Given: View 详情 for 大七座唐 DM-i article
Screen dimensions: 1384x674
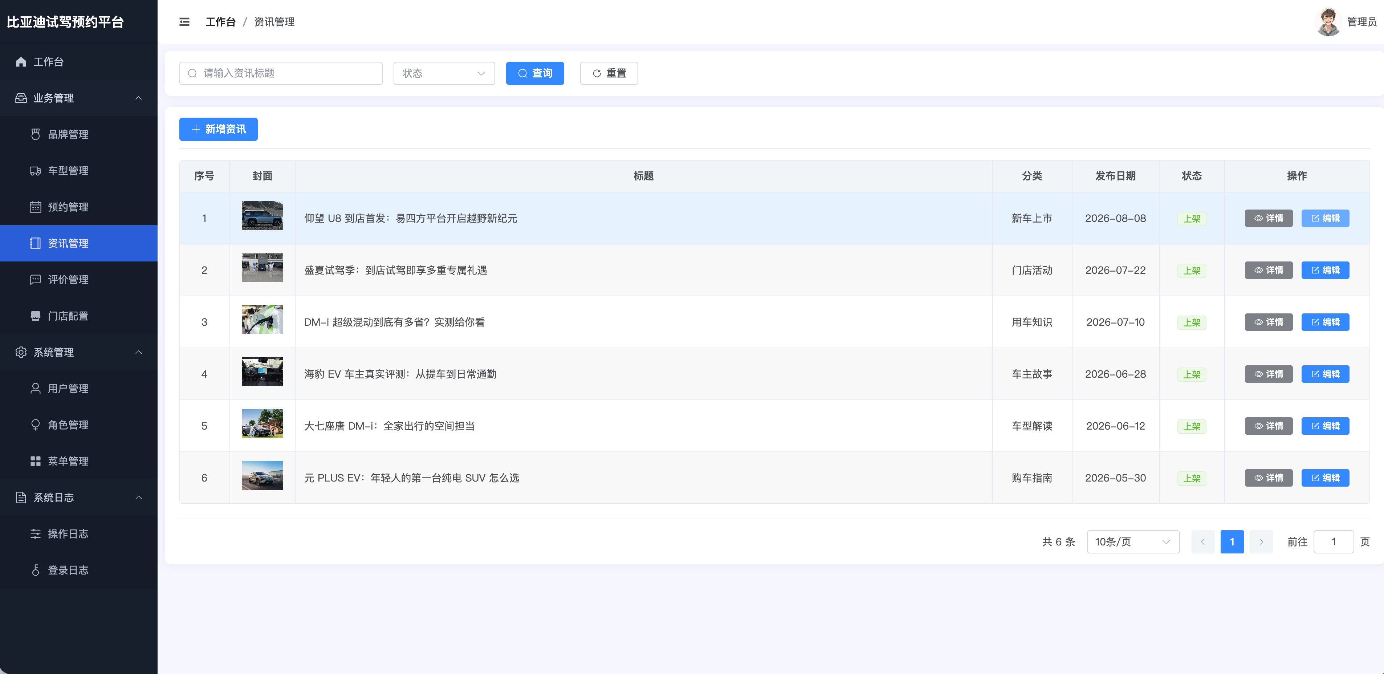Looking at the screenshot, I should pyautogui.click(x=1269, y=426).
